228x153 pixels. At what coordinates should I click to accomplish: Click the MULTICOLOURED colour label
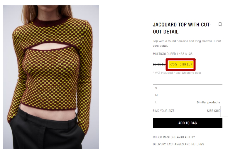[x=164, y=54]
